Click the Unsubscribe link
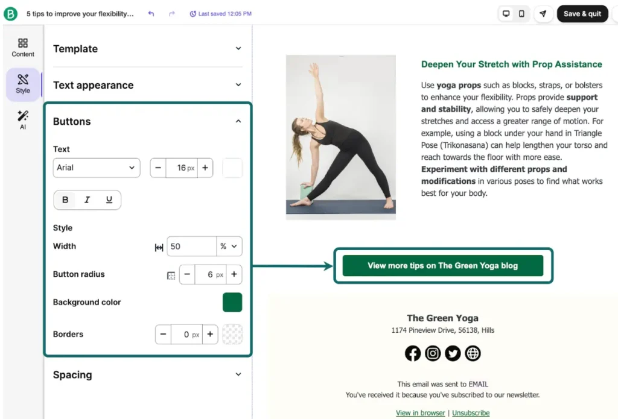 pos(471,413)
